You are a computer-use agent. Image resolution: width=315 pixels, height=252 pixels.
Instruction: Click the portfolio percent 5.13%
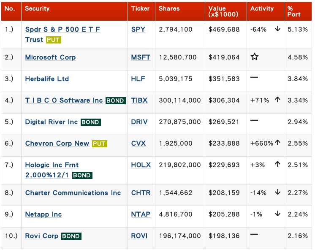click(298, 30)
